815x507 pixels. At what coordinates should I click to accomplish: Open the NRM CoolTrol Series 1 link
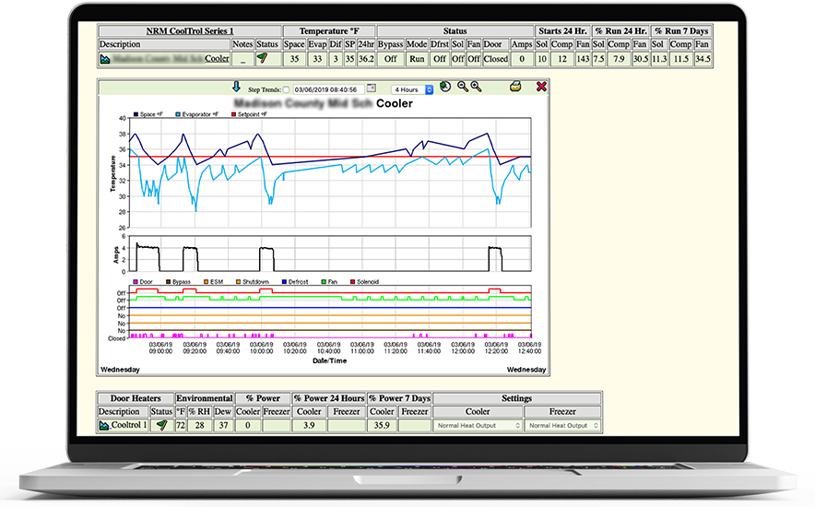(x=190, y=30)
